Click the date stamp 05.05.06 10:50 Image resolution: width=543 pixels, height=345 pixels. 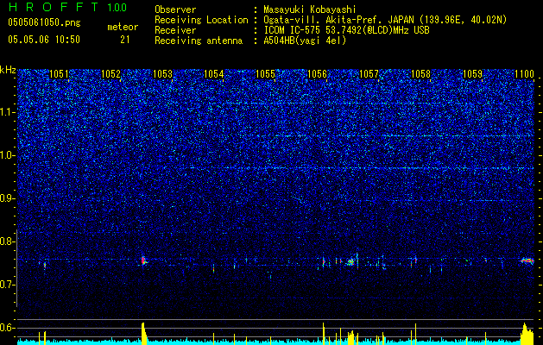44,40
